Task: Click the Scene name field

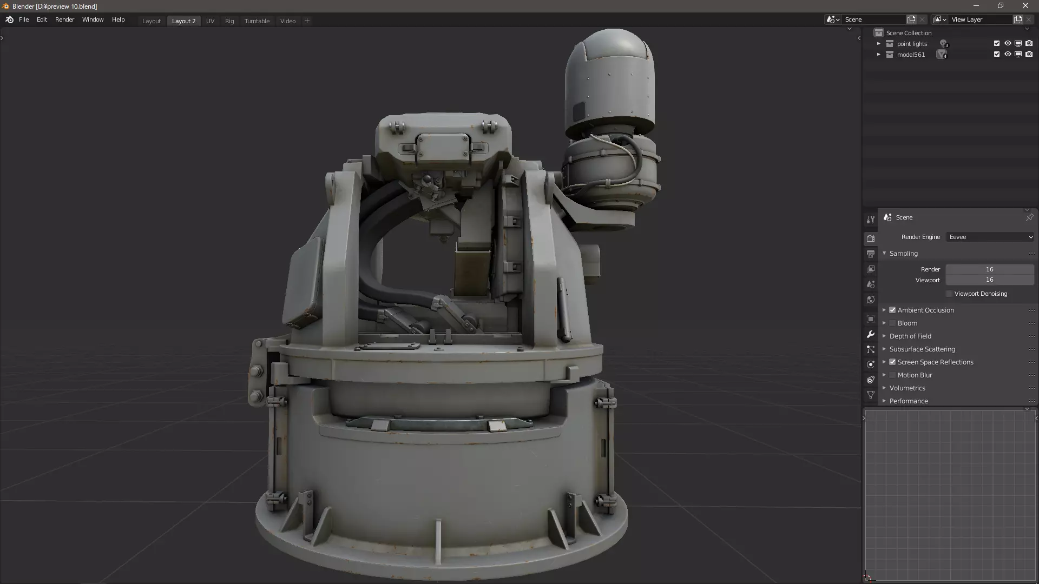Action: tap(874, 19)
